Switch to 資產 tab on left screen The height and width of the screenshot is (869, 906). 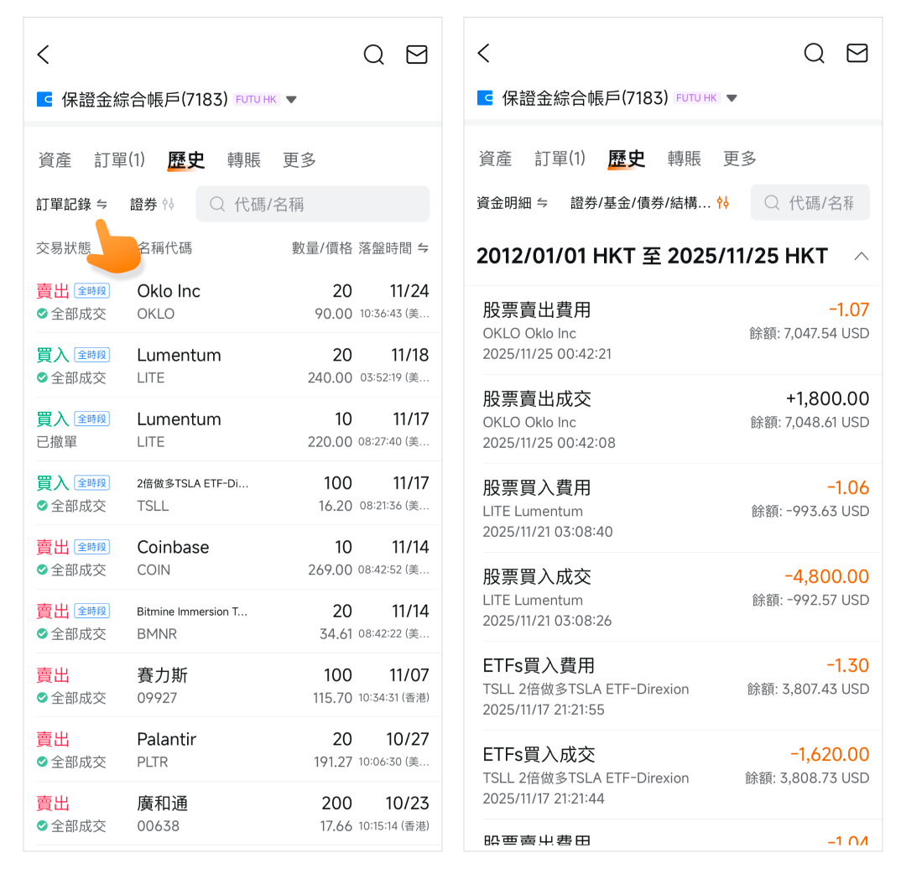click(x=55, y=160)
